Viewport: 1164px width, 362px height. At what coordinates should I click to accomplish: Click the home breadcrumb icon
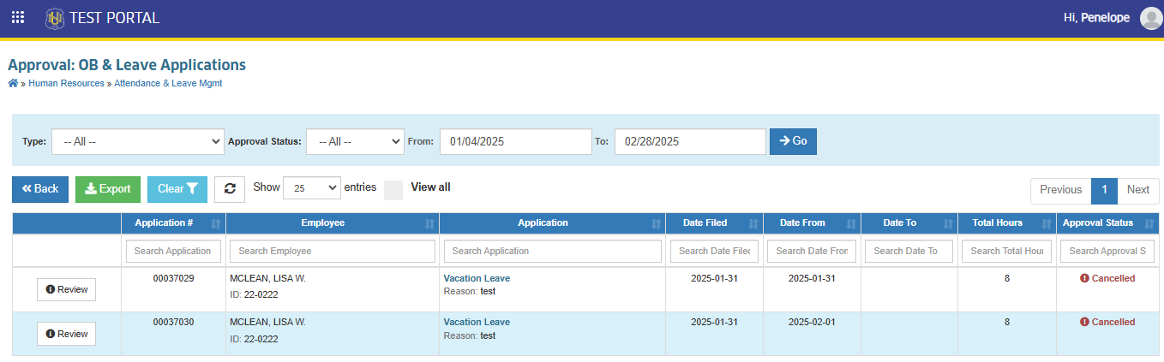(13, 83)
